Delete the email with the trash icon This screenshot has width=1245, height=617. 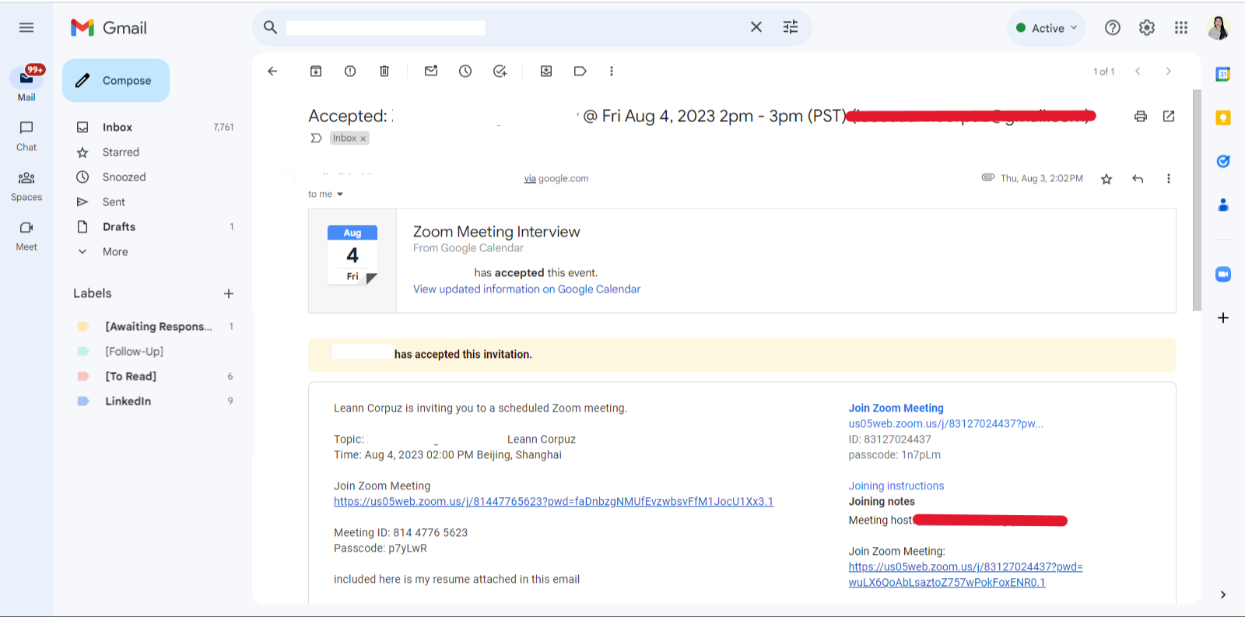tap(384, 72)
